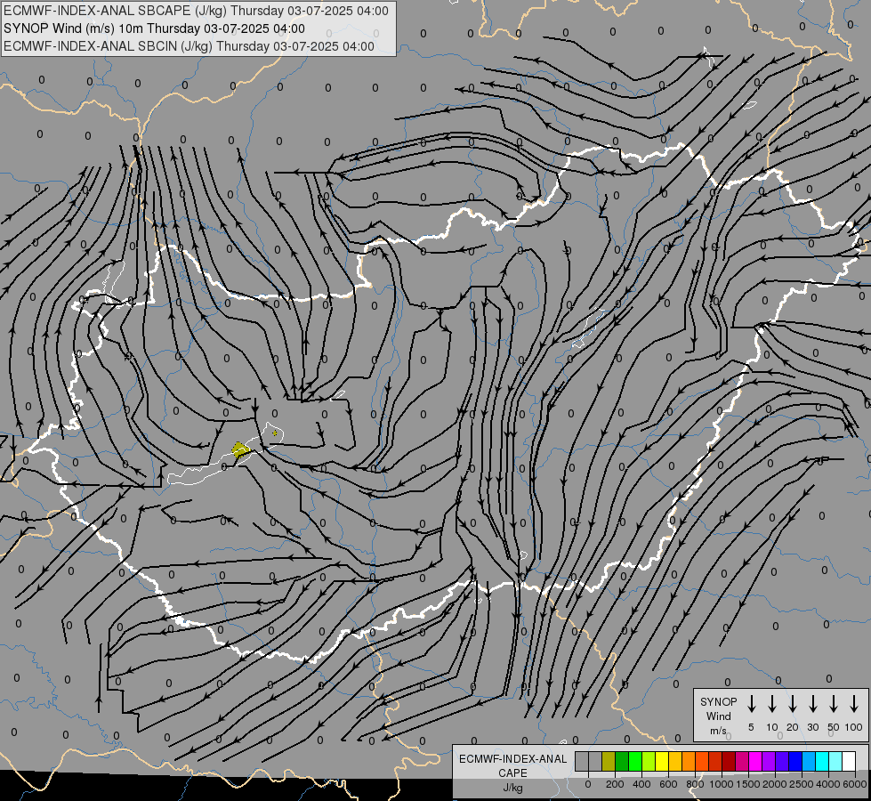Select the bright green CAPE legend swatch
Image resolution: width=871 pixels, height=801 pixels.
[635, 761]
